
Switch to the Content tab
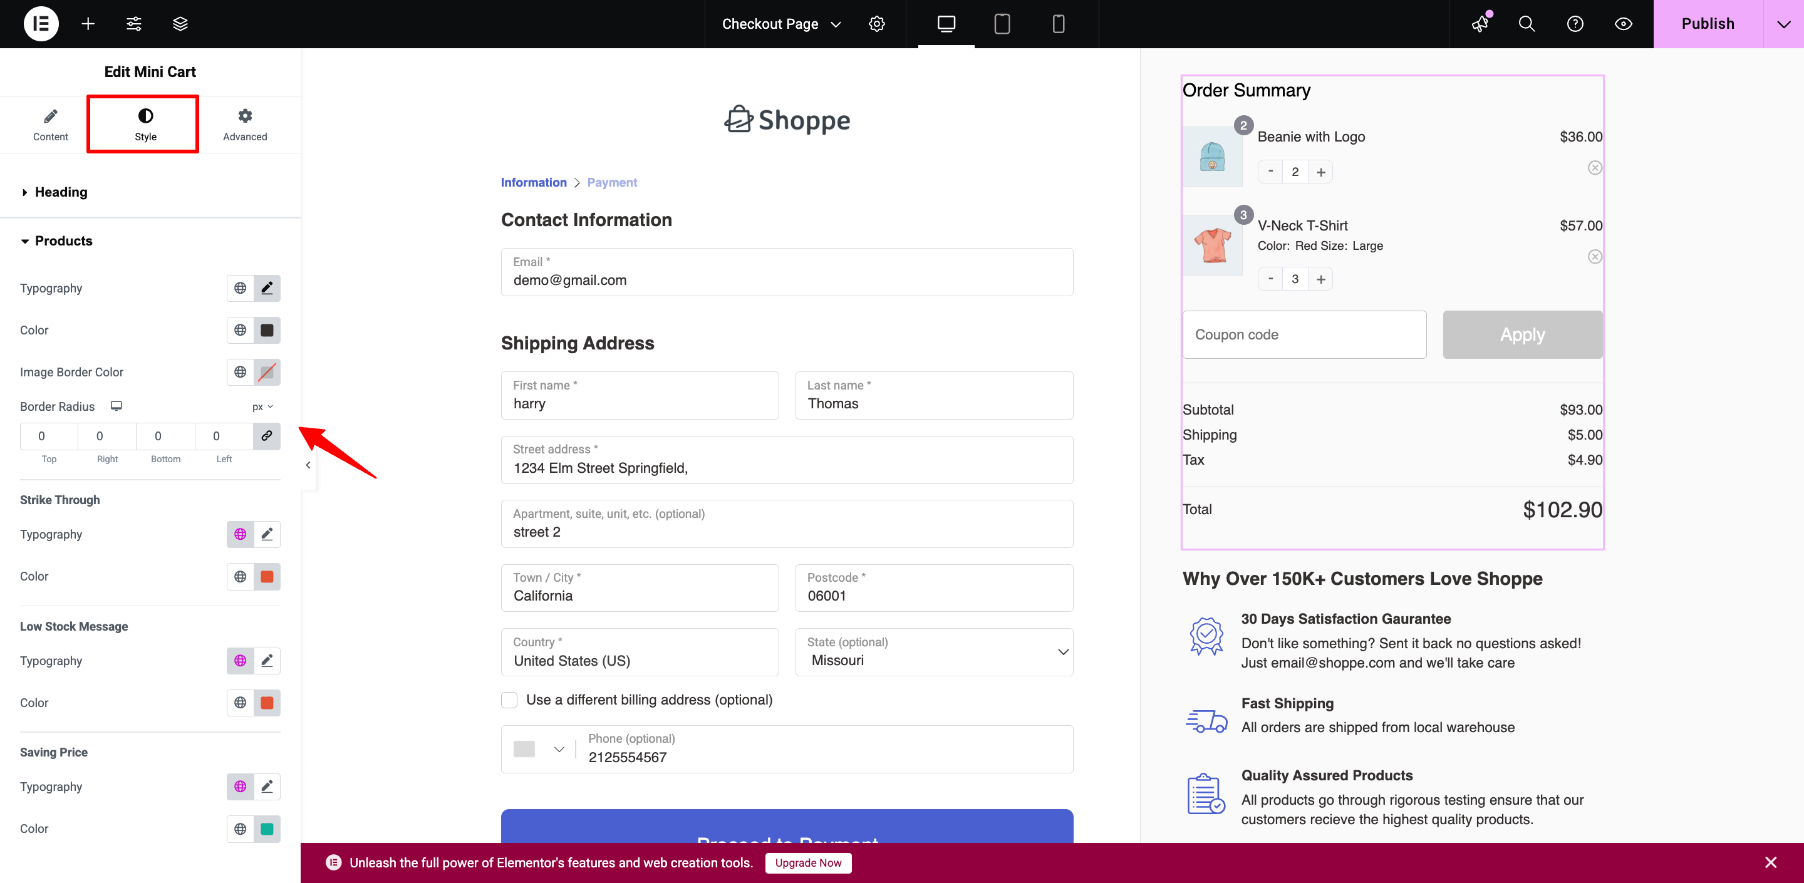pos(50,125)
